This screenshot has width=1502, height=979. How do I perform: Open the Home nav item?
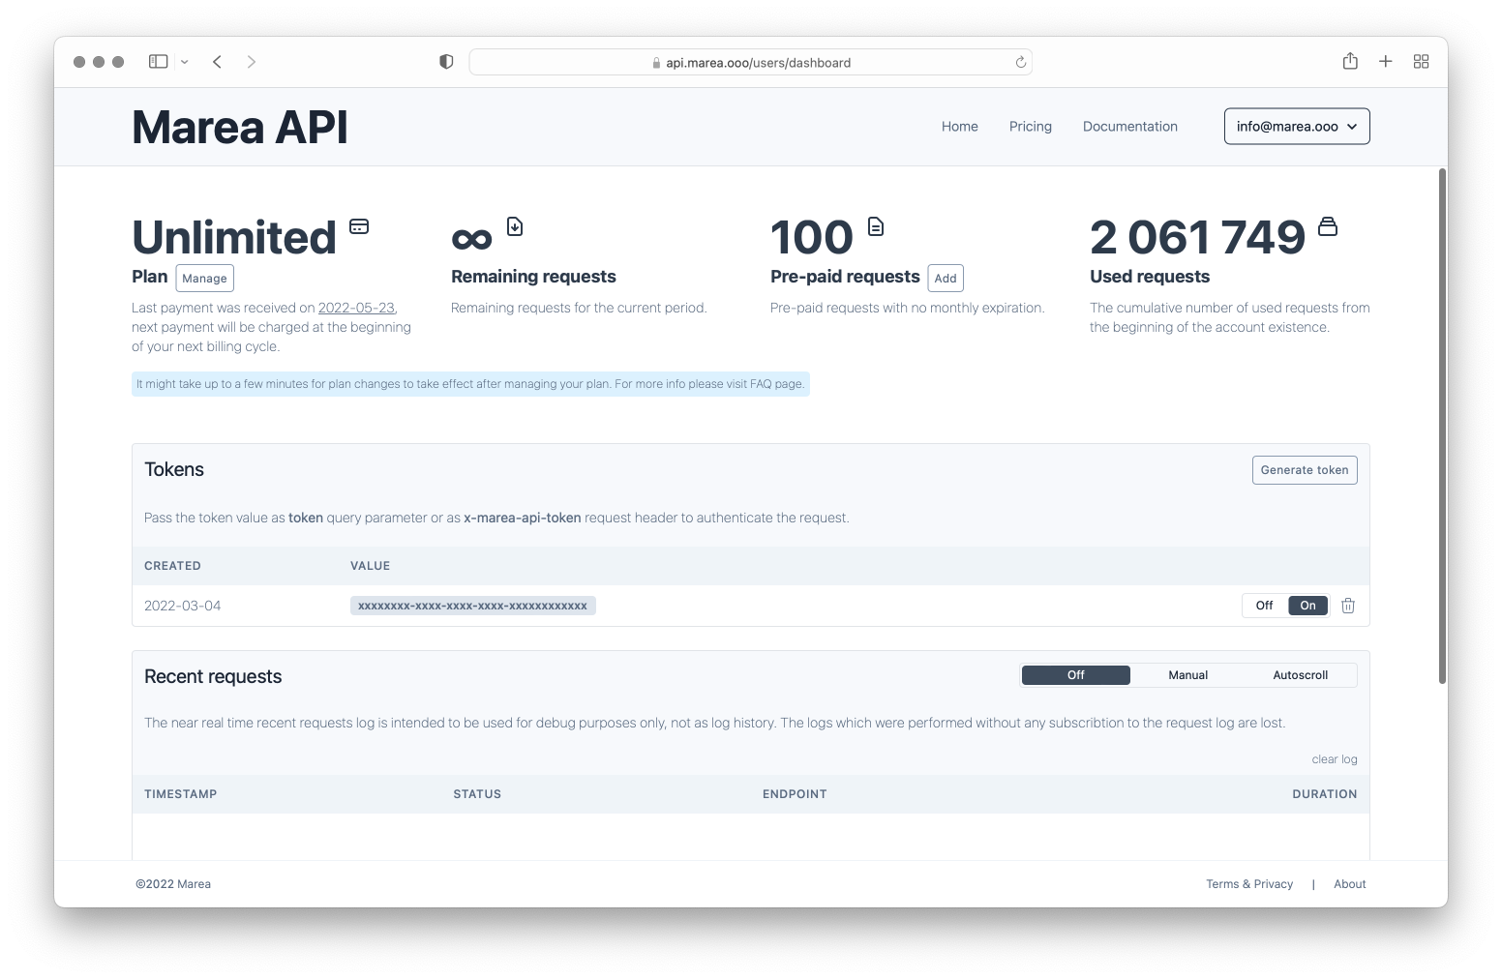[960, 127]
